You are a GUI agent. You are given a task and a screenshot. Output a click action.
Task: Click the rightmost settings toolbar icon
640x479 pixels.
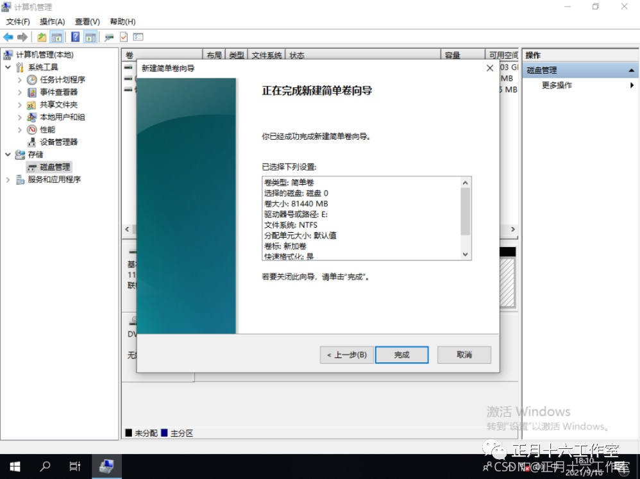tap(139, 37)
